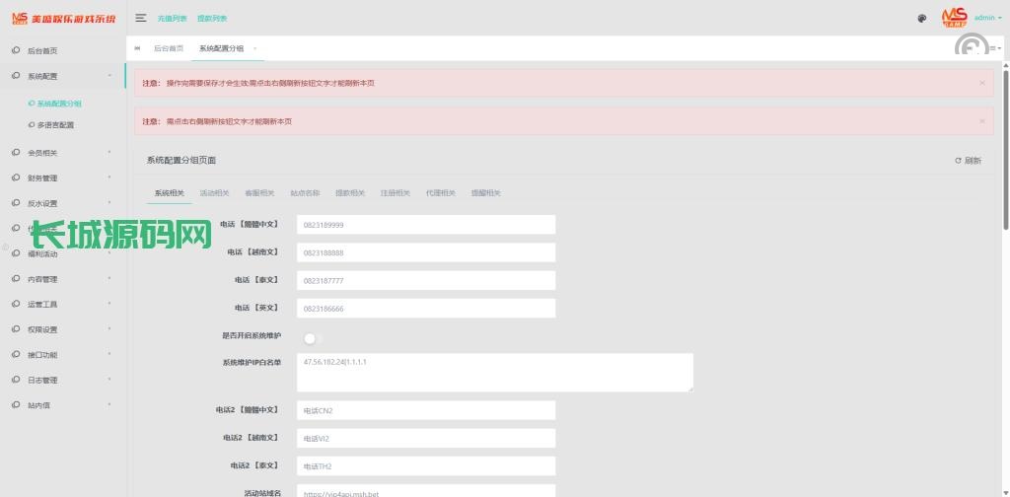Click the icon beside 后台首页 in sidebar
This screenshot has width=1010, height=497.
(x=16, y=50)
